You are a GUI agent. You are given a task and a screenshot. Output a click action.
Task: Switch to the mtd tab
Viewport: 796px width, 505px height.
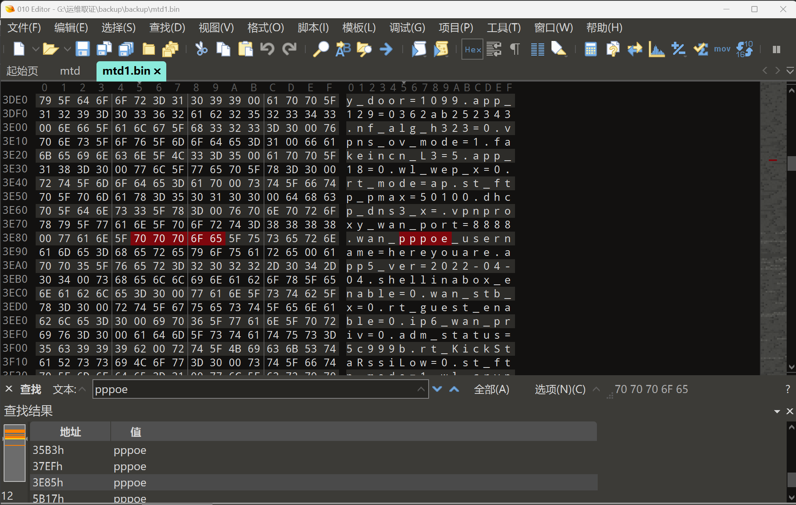pos(70,71)
